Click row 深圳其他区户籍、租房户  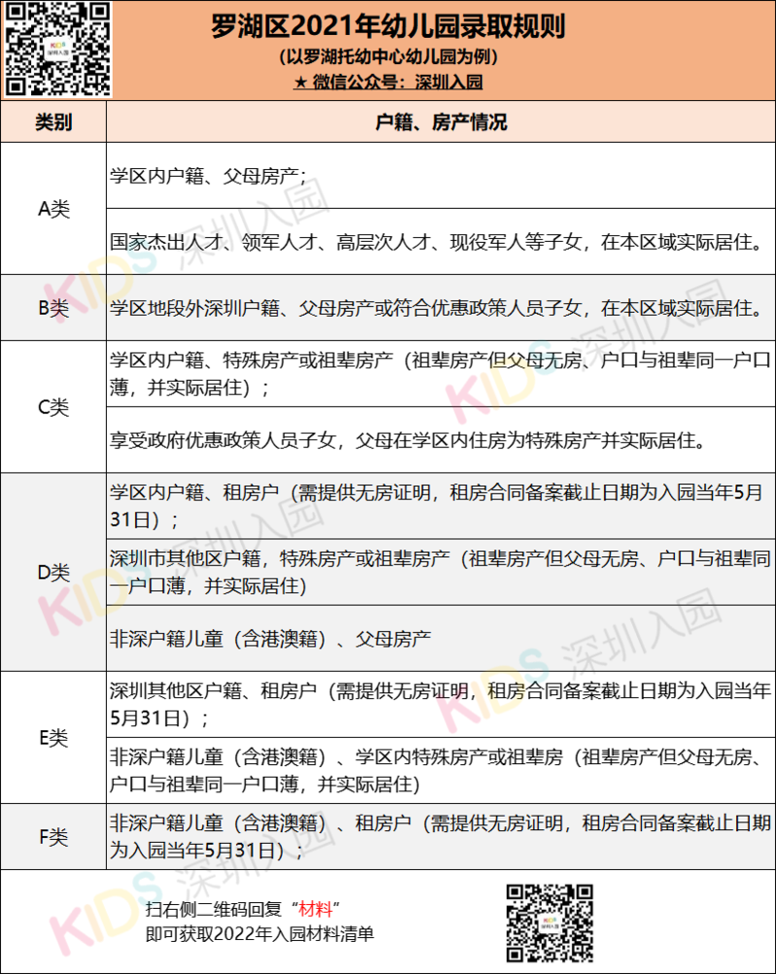coord(441,704)
